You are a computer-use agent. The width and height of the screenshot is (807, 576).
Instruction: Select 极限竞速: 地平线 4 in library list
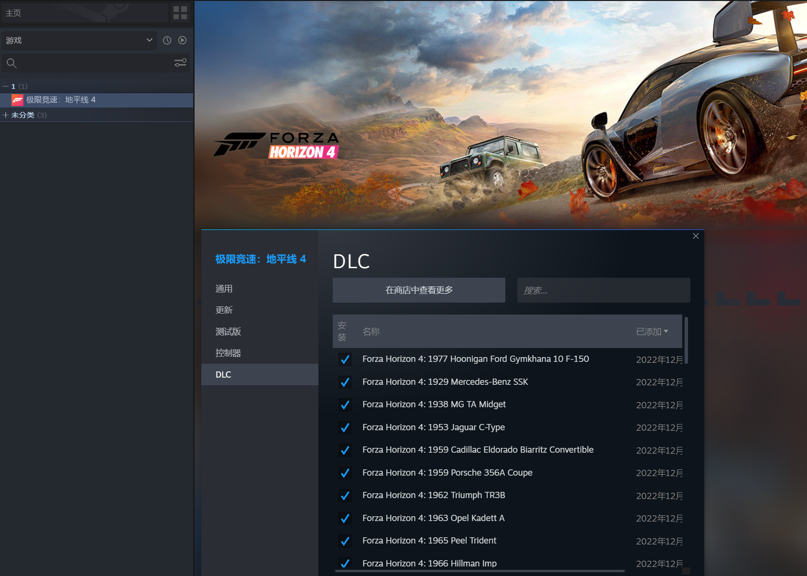pyautogui.click(x=97, y=100)
